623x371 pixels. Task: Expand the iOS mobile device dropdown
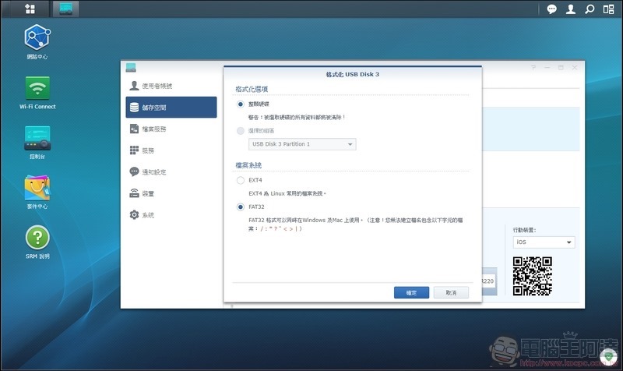tap(544, 242)
